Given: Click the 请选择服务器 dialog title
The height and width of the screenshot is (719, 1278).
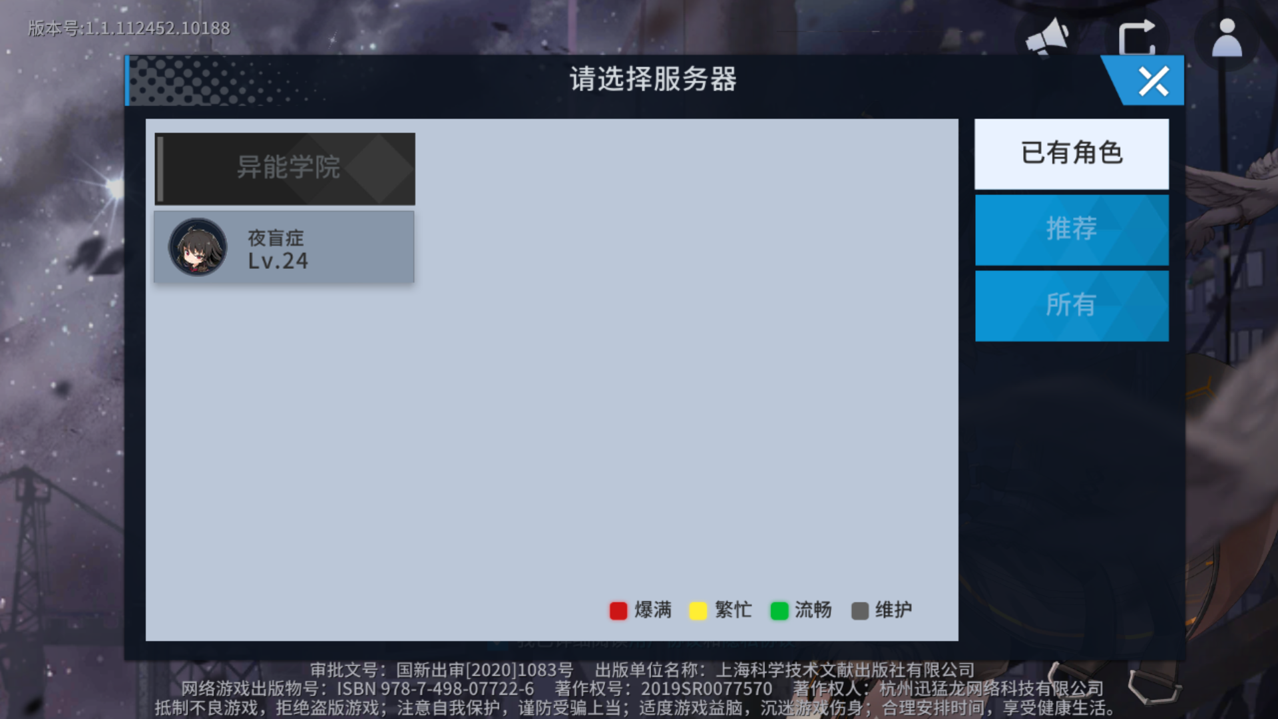Looking at the screenshot, I should [x=652, y=79].
